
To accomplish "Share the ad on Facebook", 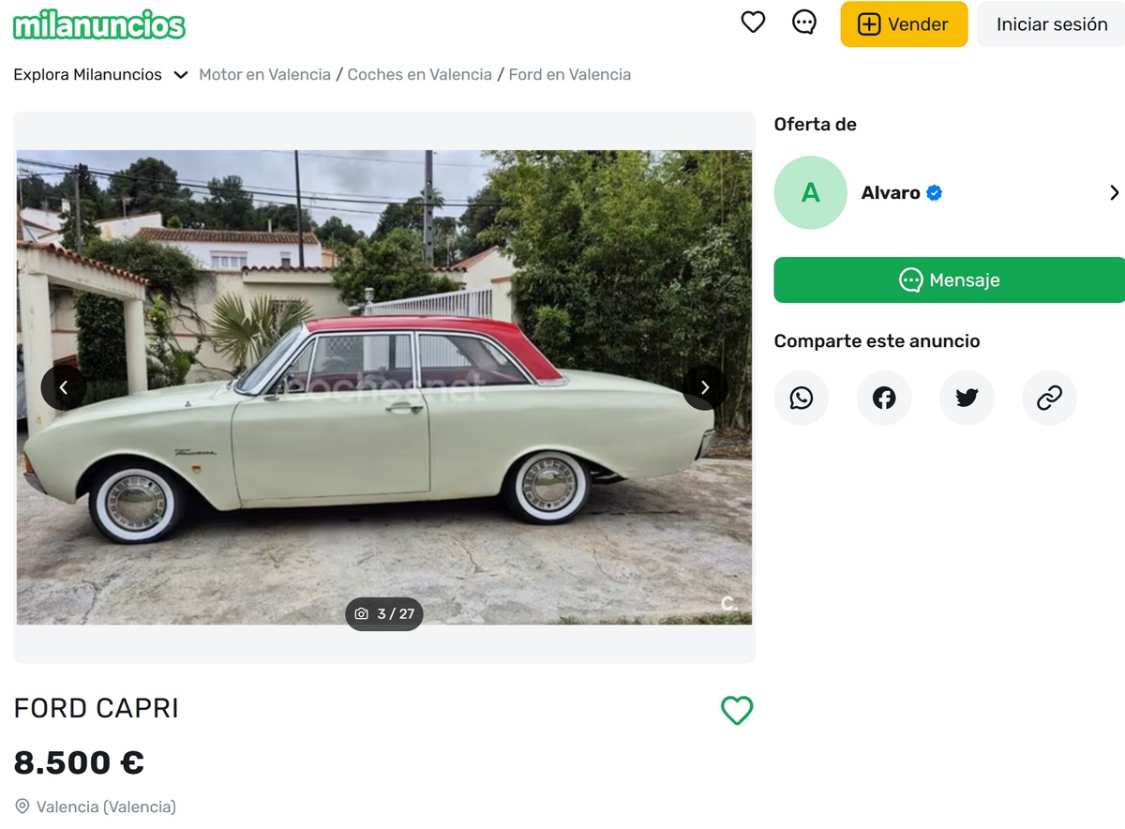I will [x=884, y=398].
